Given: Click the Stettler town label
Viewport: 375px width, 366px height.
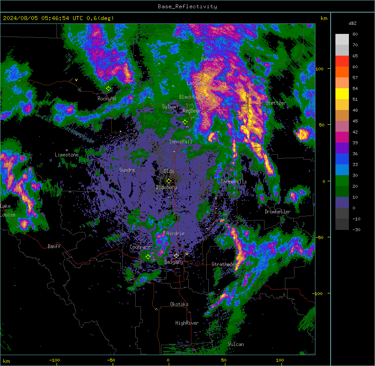Looking at the screenshot, I should [276, 103].
